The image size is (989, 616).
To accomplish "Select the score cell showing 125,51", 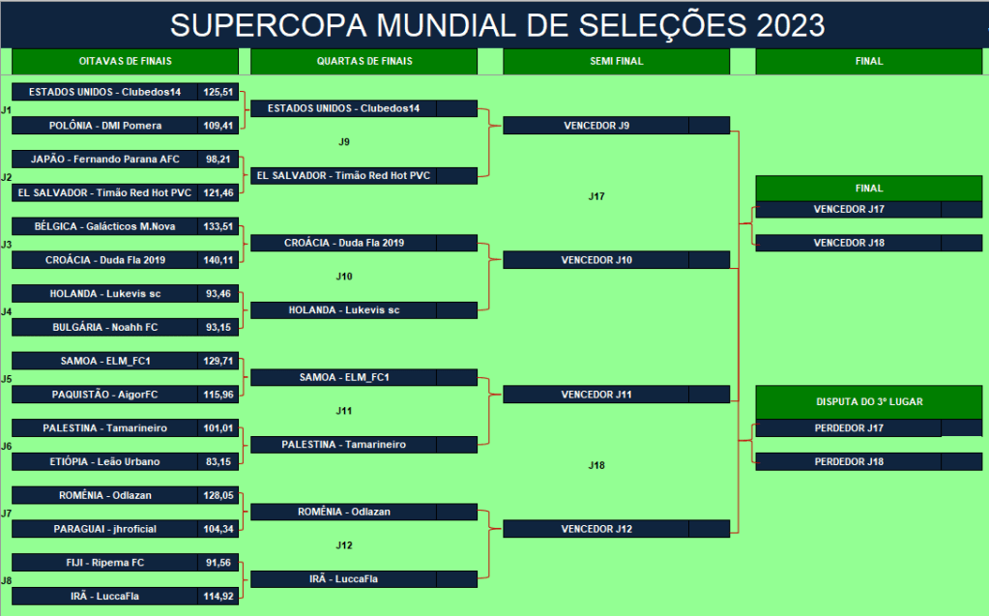I will [218, 92].
